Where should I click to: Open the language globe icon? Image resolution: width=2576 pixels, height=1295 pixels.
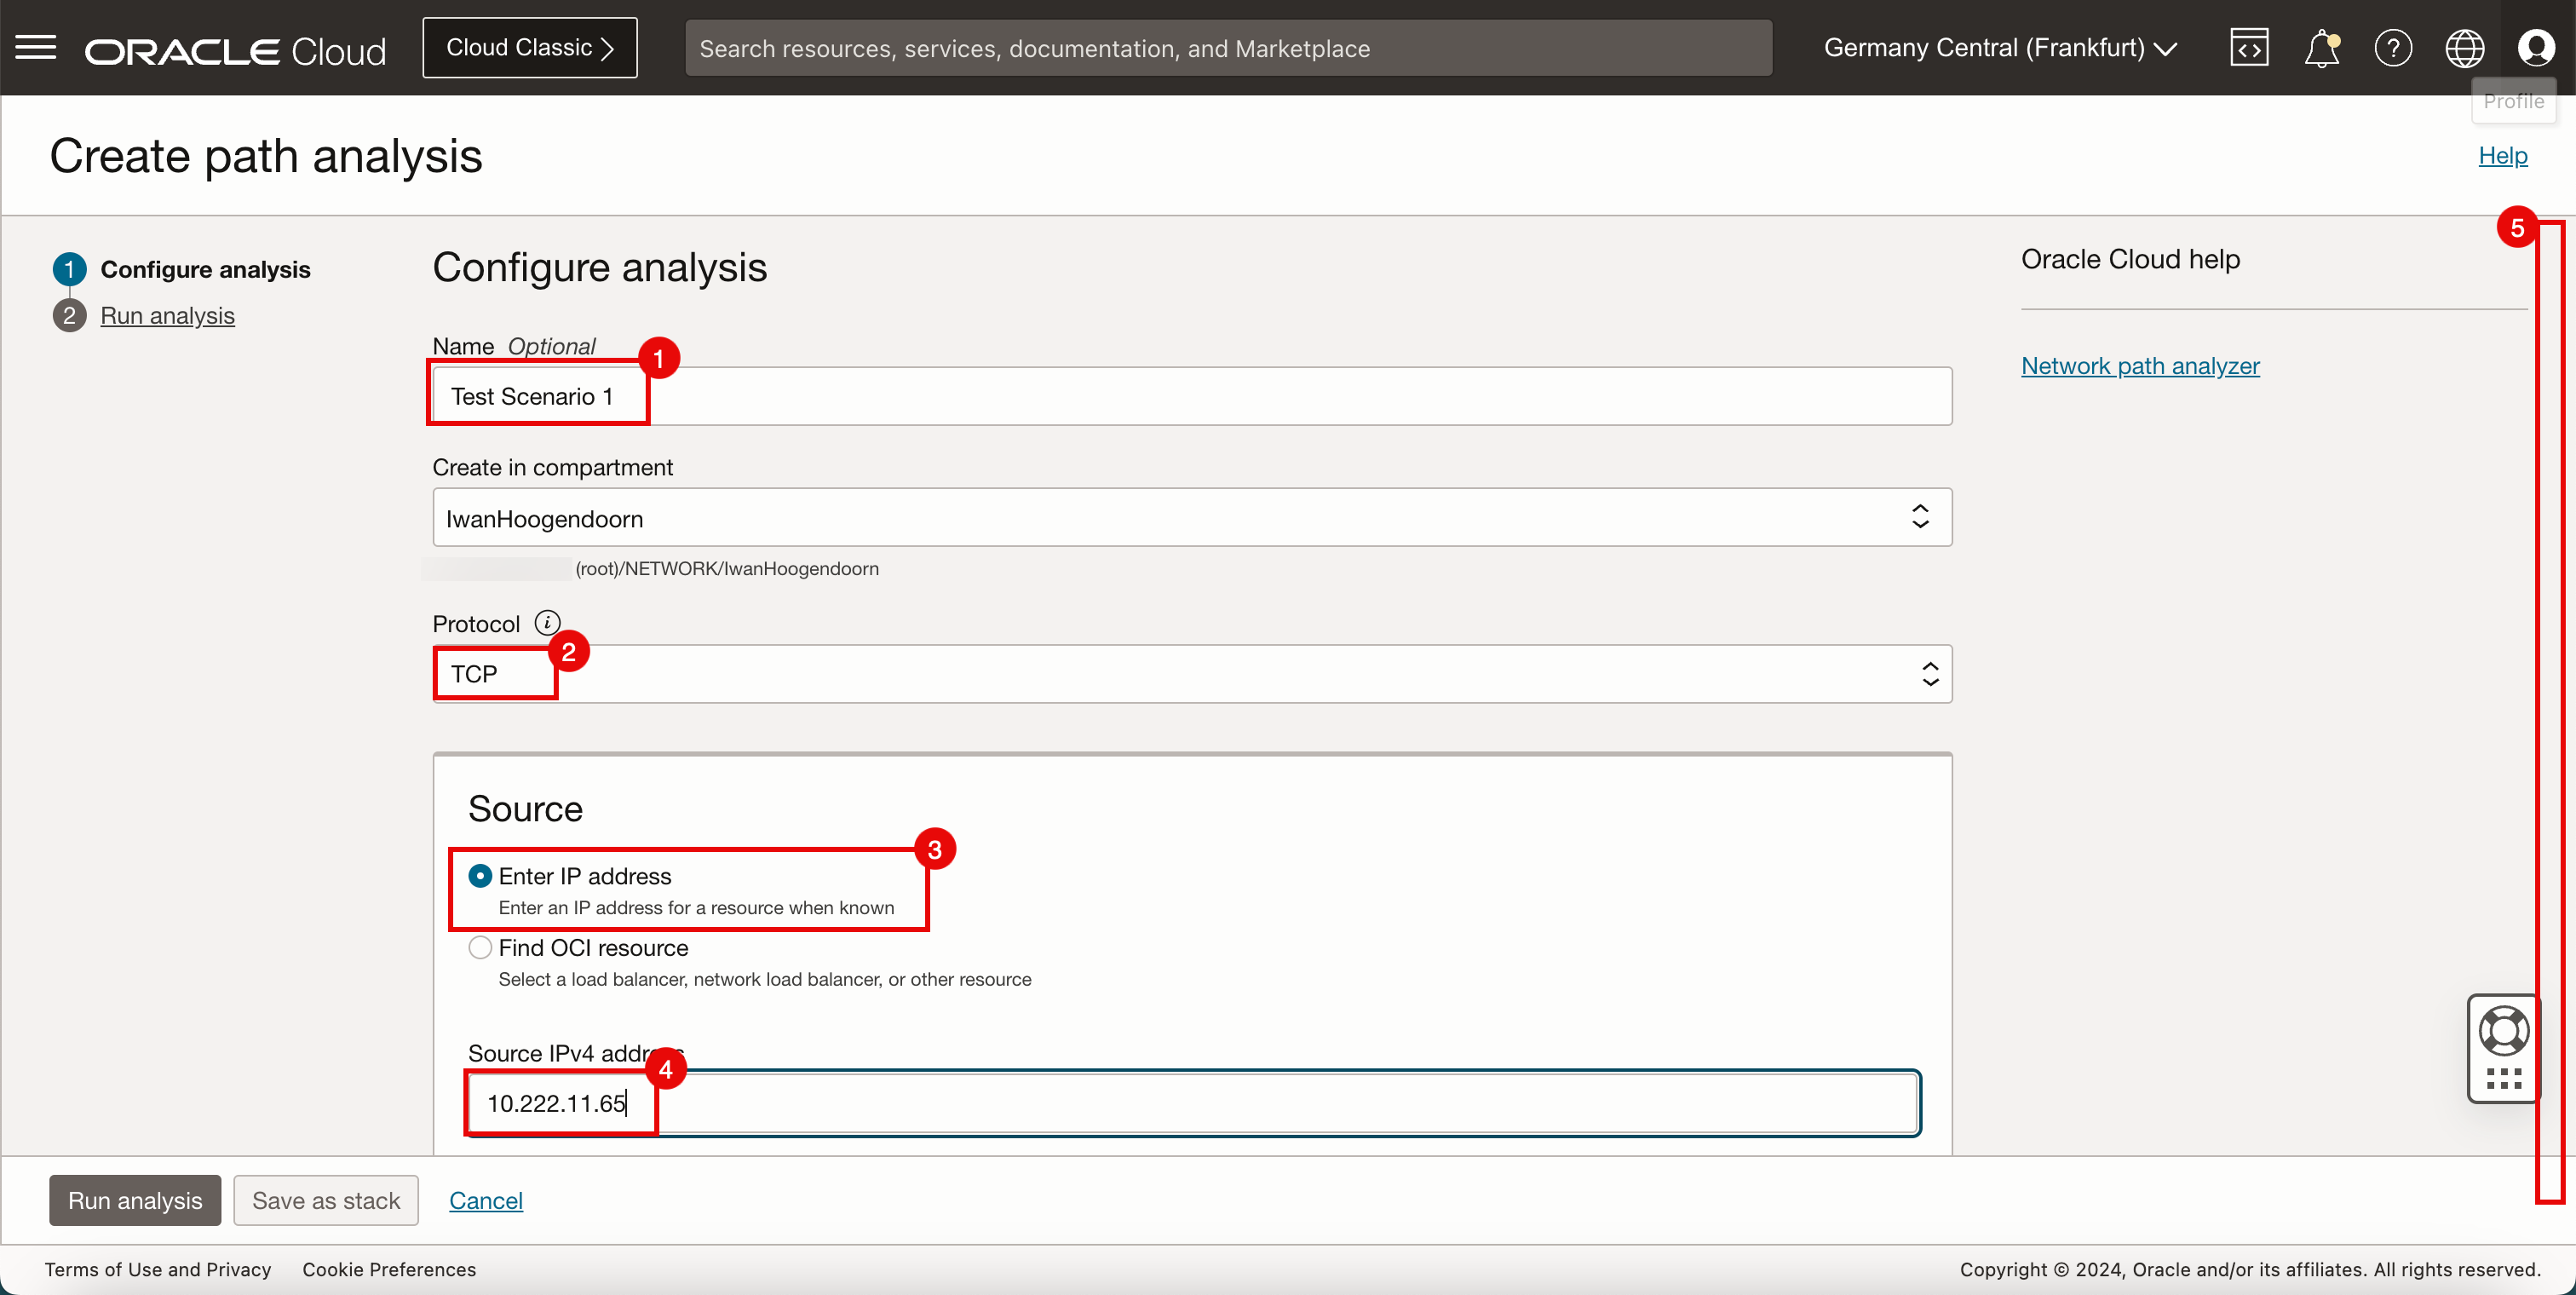pos(2464,48)
